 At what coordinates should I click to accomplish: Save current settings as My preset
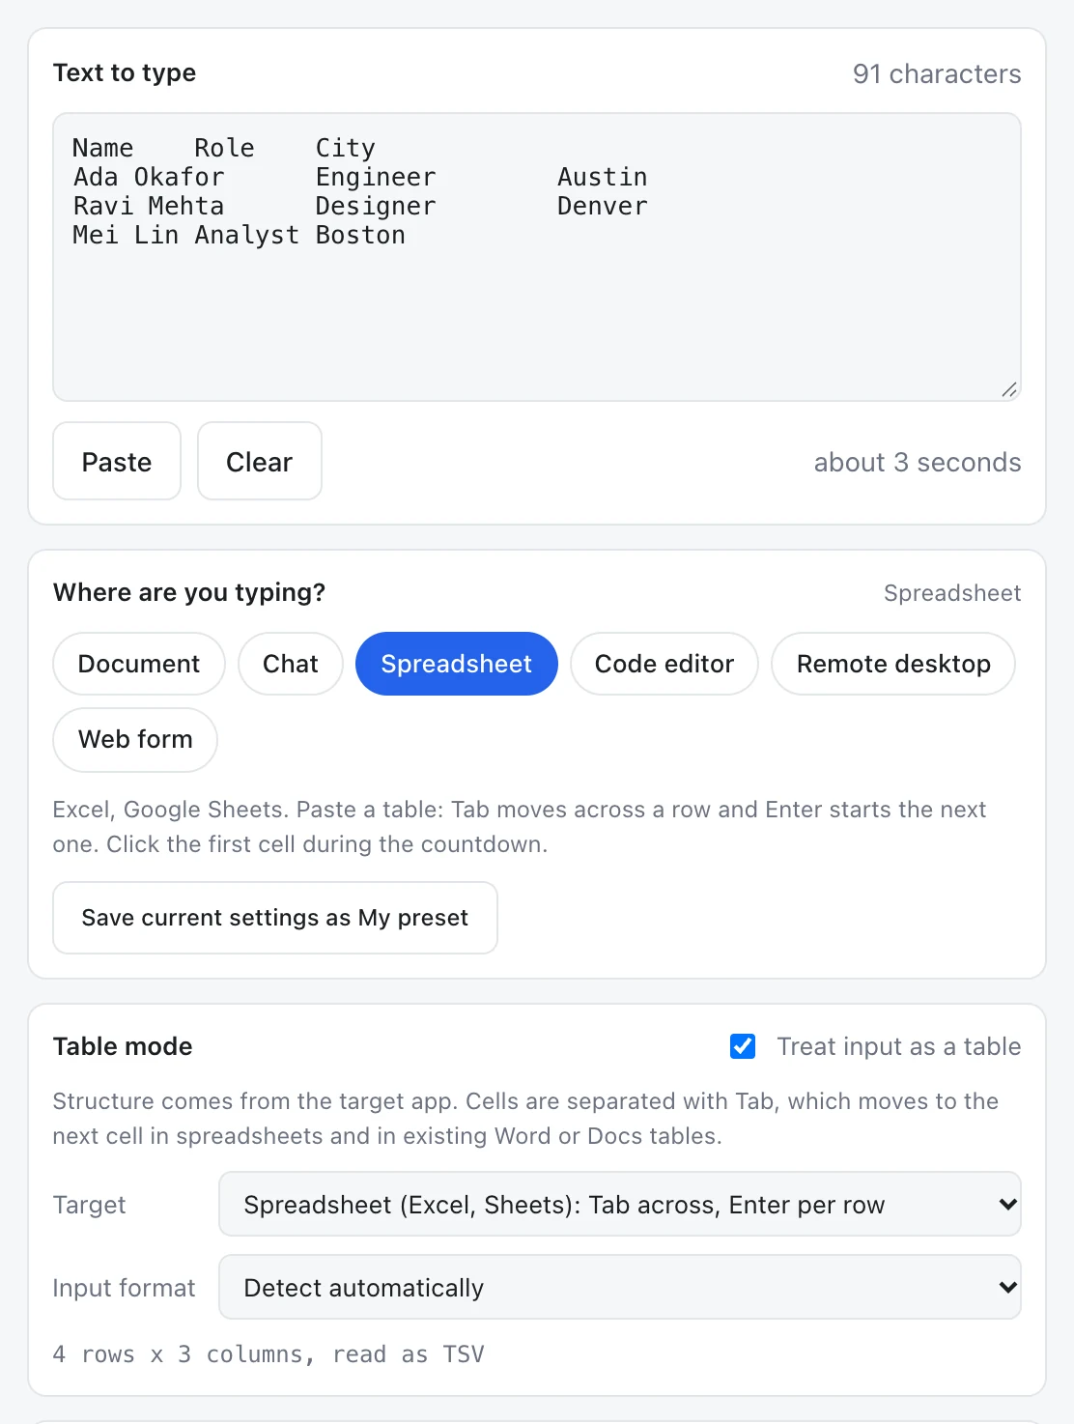click(275, 918)
